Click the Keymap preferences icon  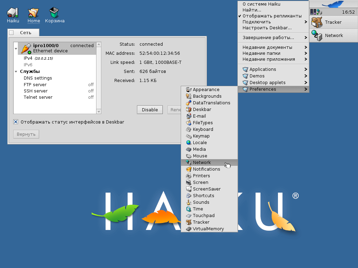pyautogui.click(x=188, y=136)
